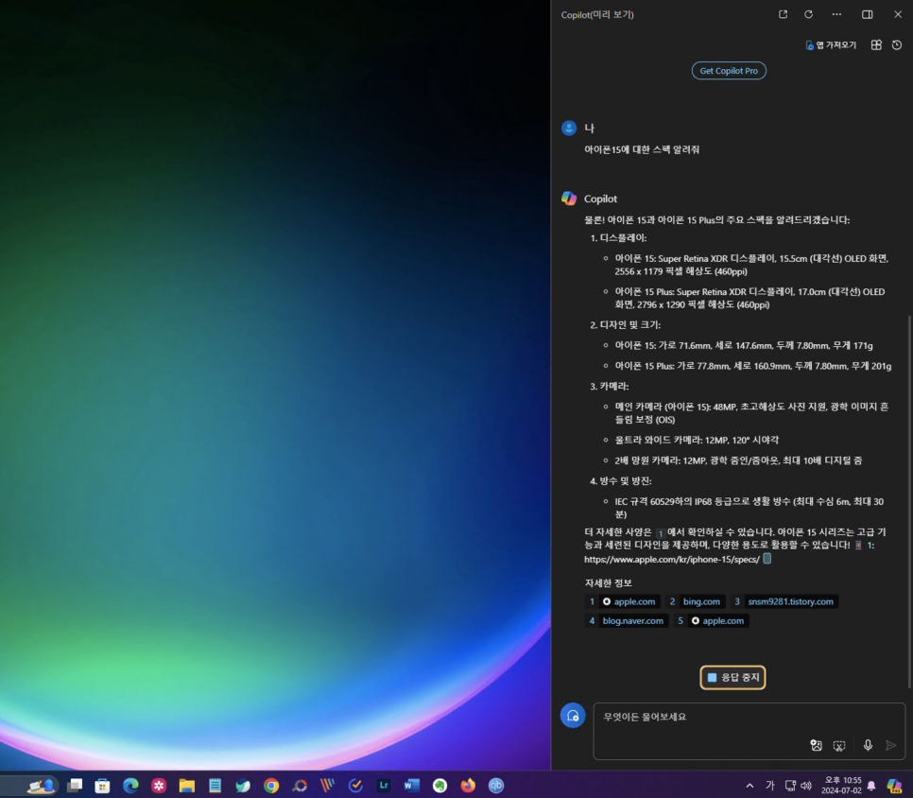Open Task View in the taskbar

point(75,785)
